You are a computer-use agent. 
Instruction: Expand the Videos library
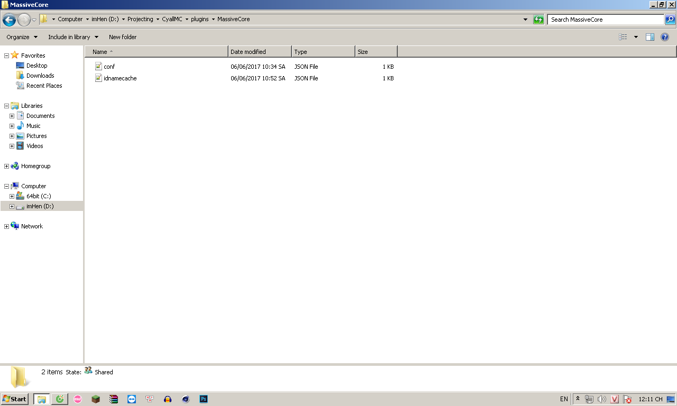[x=12, y=146]
